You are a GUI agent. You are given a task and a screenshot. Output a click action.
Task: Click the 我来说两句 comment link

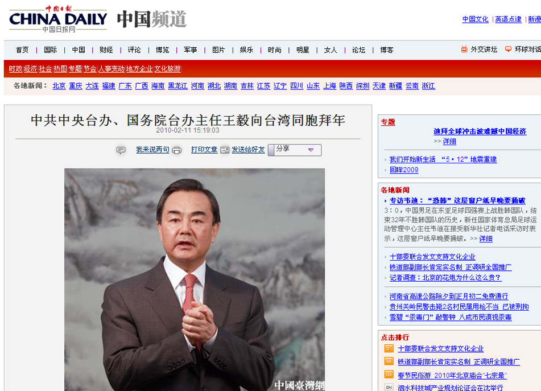click(152, 150)
